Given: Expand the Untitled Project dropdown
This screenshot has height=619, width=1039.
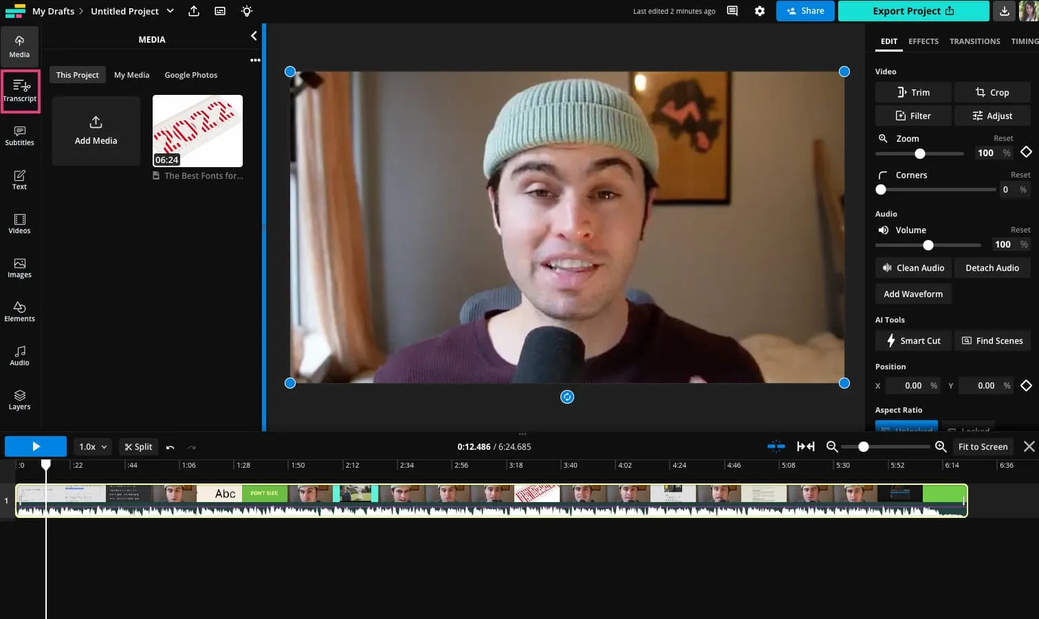Looking at the screenshot, I should 170,11.
